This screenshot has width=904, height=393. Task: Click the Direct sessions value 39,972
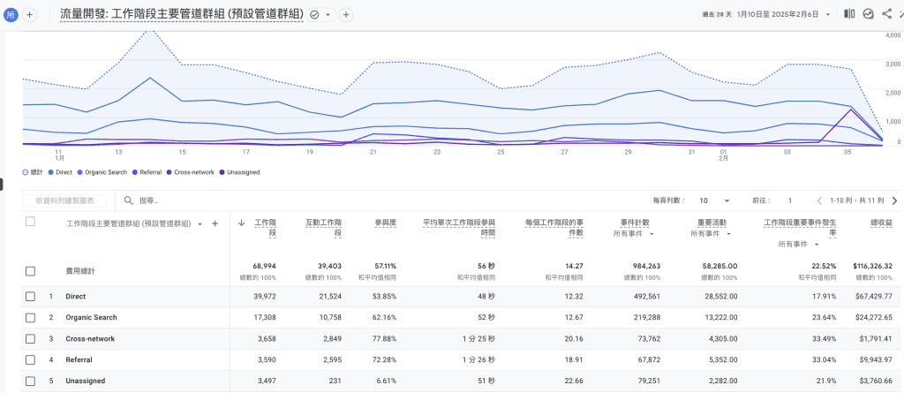tap(265, 297)
